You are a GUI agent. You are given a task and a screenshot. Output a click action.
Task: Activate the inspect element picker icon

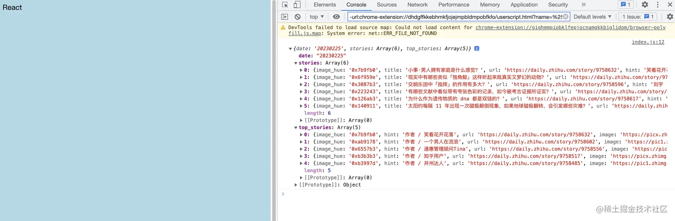[x=285, y=5]
